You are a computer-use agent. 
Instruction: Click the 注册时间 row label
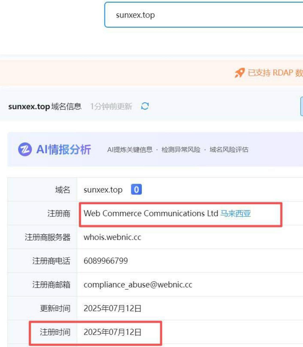pyautogui.click(x=55, y=332)
